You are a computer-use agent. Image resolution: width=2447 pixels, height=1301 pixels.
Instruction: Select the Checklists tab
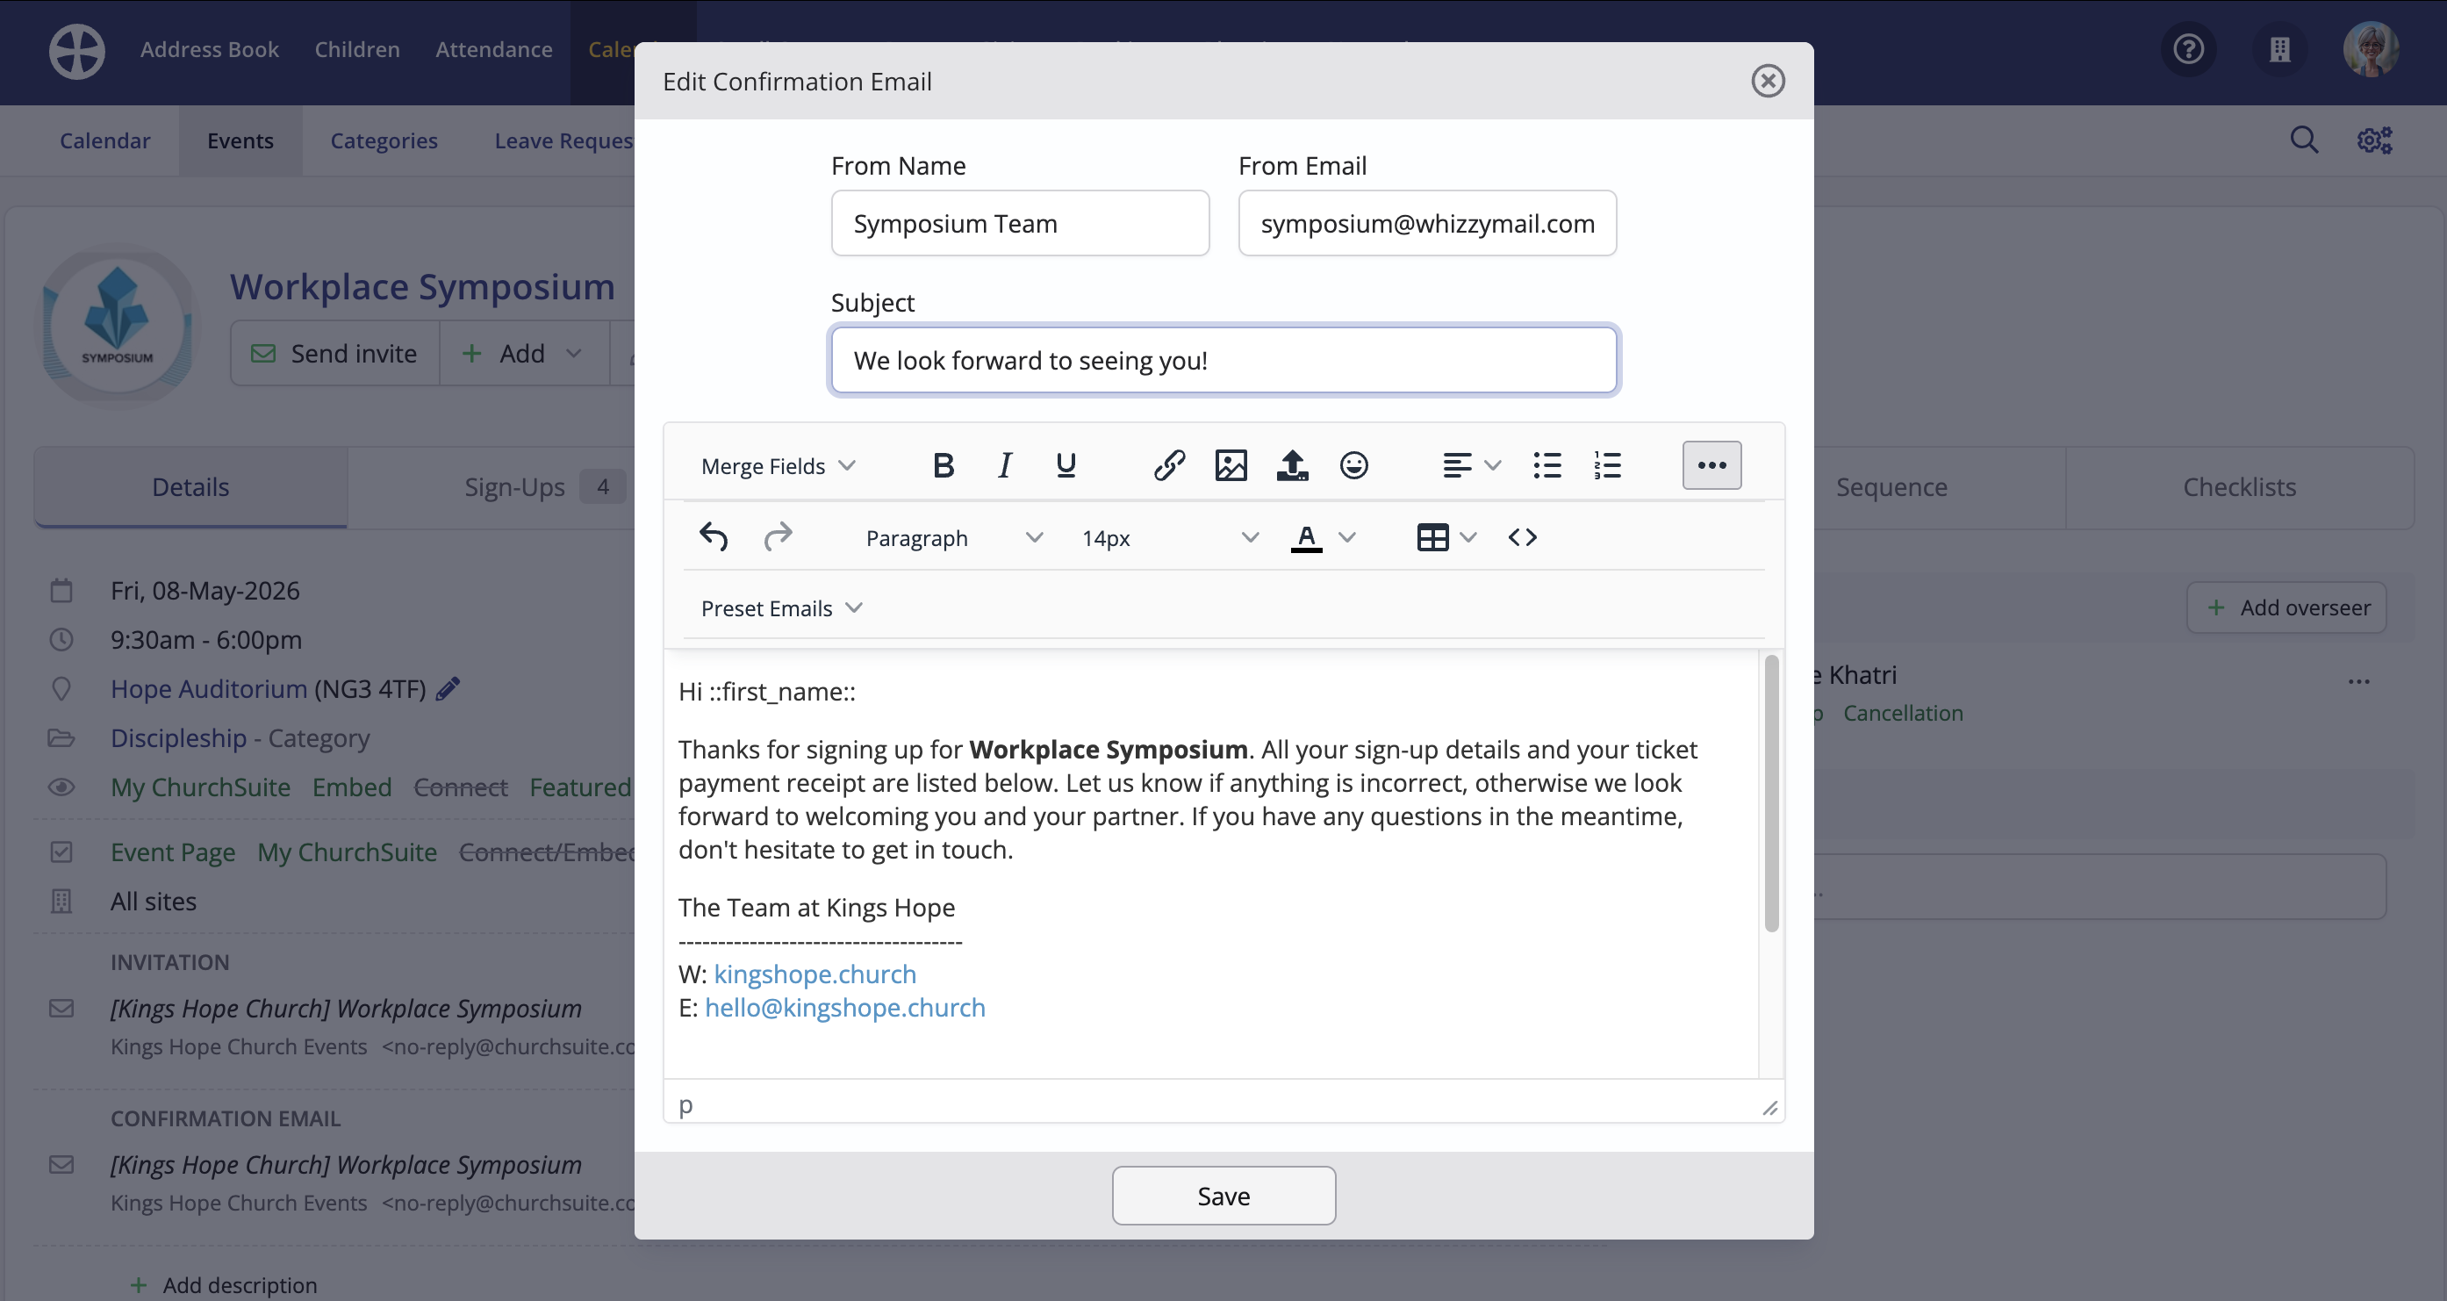tap(2239, 487)
